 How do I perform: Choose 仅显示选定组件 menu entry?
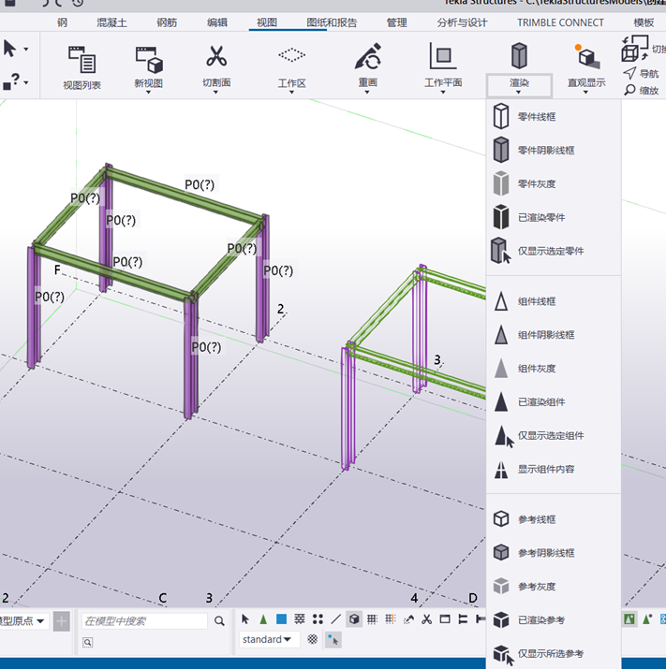(x=554, y=436)
